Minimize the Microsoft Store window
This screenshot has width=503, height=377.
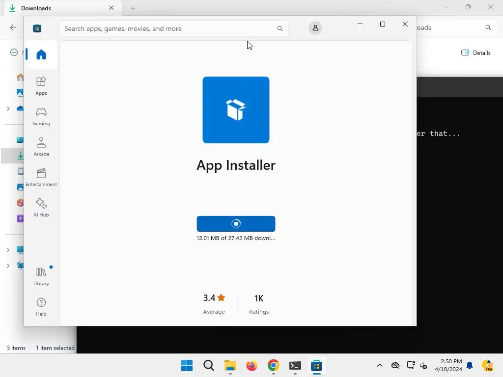tap(360, 24)
